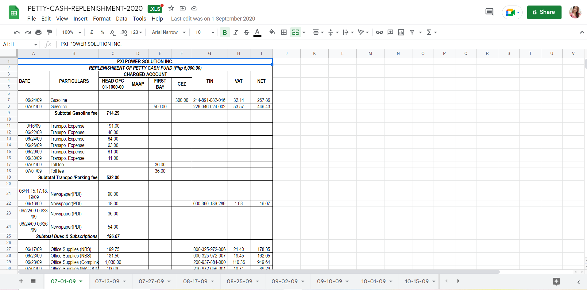
Task: Expand merge type dropdown arrow
Action: pos(304,32)
